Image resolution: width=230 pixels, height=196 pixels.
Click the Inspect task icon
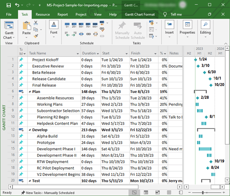(x=151, y=23)
